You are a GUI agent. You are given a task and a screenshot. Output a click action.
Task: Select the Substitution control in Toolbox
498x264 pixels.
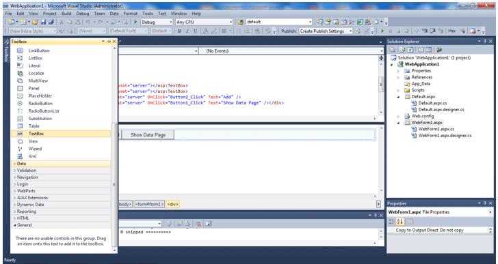pyautogui.click(x=61, y=119)
